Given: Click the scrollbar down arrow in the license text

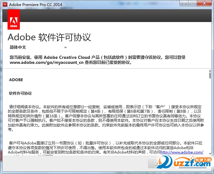Looking at the screenshot, I should [x=210, y=153].
